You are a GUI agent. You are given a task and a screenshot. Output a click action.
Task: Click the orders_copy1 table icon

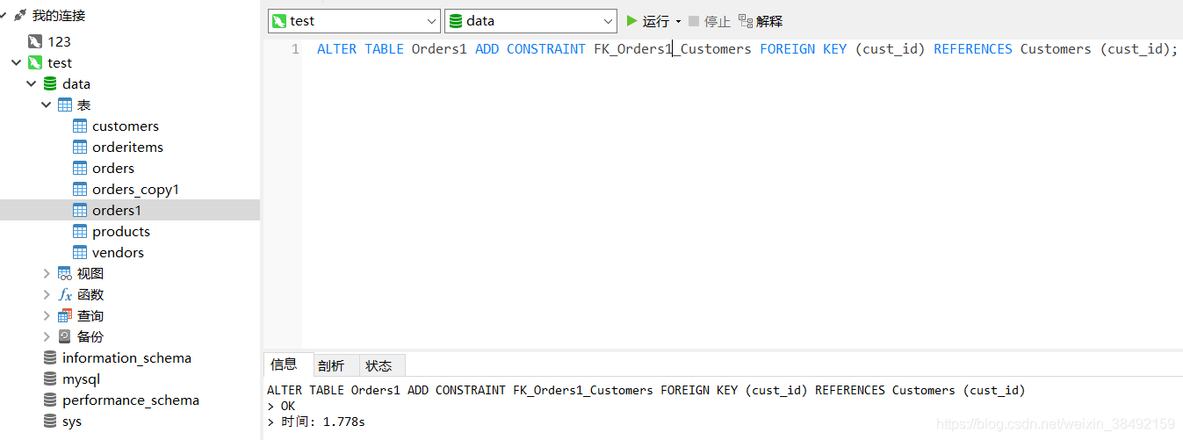click(x=80, y=189)
